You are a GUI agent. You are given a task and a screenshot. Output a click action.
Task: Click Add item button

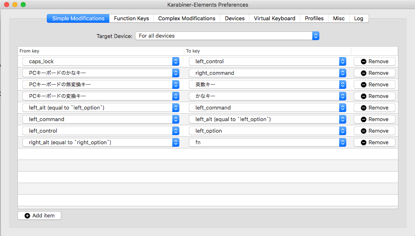click(x=39, y=216)
